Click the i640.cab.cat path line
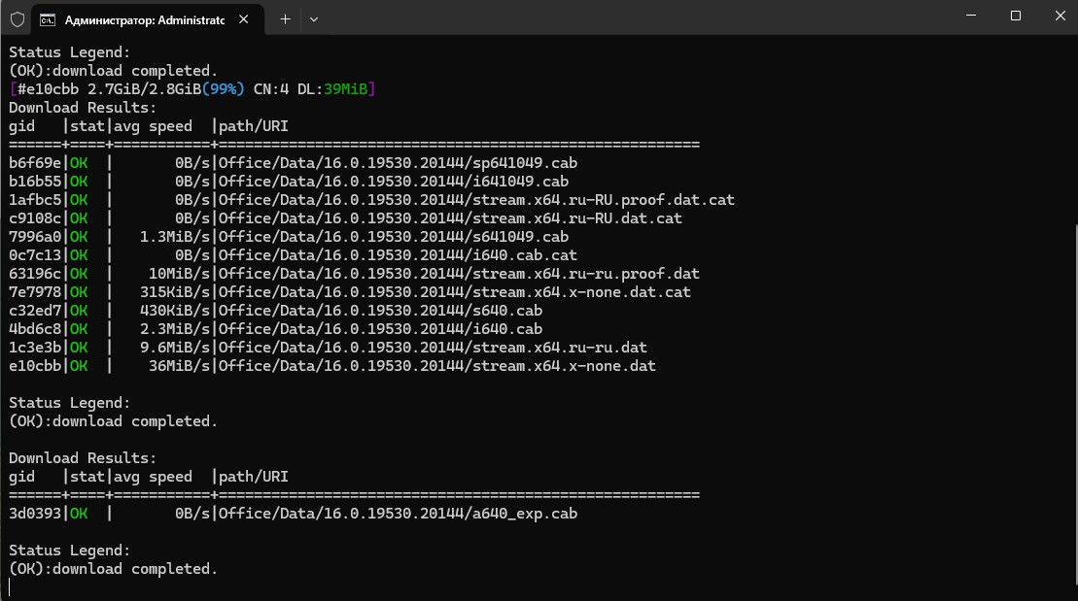 [398, 255]
